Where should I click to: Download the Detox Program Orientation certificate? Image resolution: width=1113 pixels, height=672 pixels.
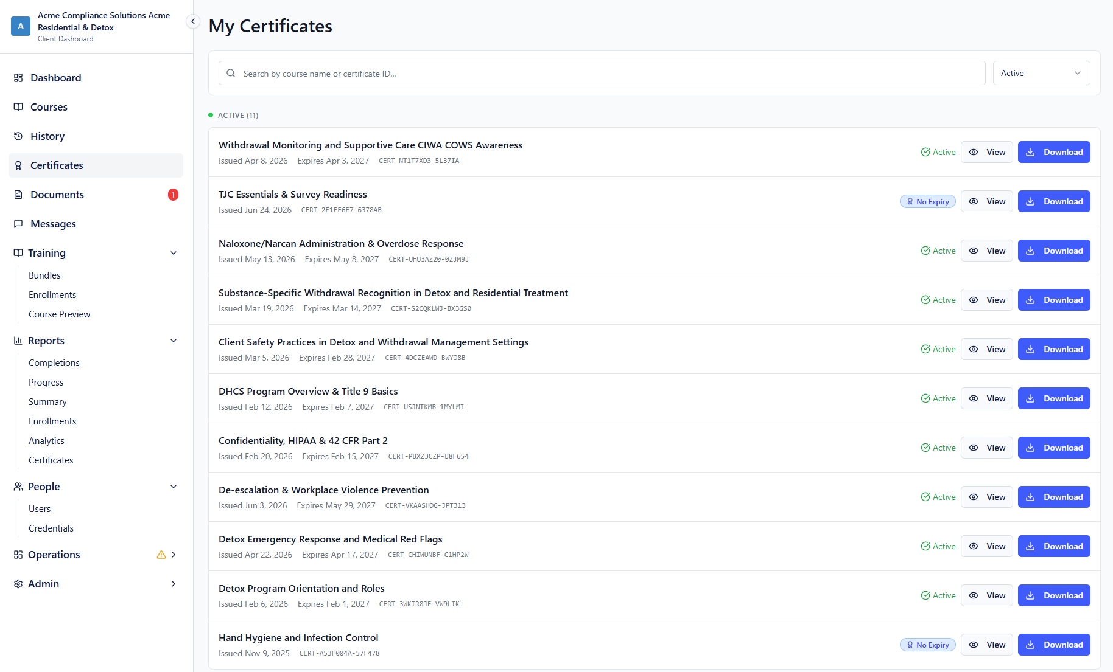coord(1054,595)
